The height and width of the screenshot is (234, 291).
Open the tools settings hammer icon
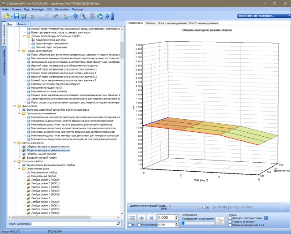pos(92,16)
